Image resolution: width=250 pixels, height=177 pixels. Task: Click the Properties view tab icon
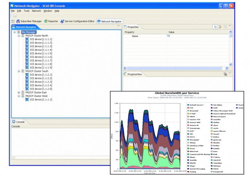[125, 27]
